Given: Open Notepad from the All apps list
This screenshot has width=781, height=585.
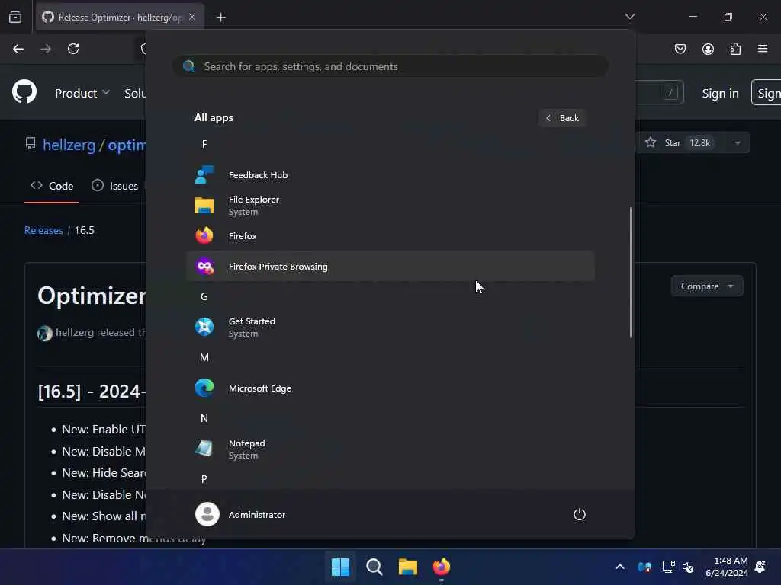Looking at the screenshot, I should (390, 449).
